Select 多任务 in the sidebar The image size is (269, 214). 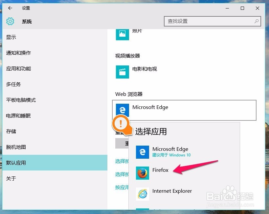[55, 84]
